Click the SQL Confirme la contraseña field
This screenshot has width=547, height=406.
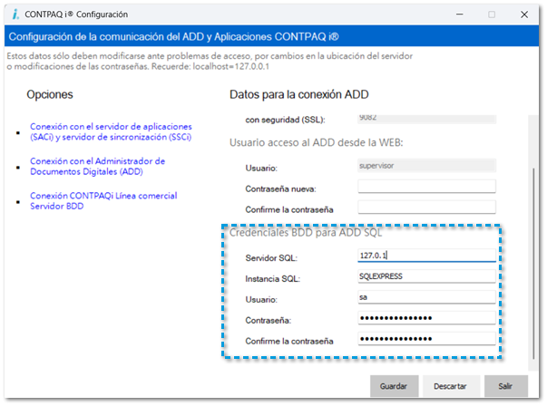[x=426, y=339]
